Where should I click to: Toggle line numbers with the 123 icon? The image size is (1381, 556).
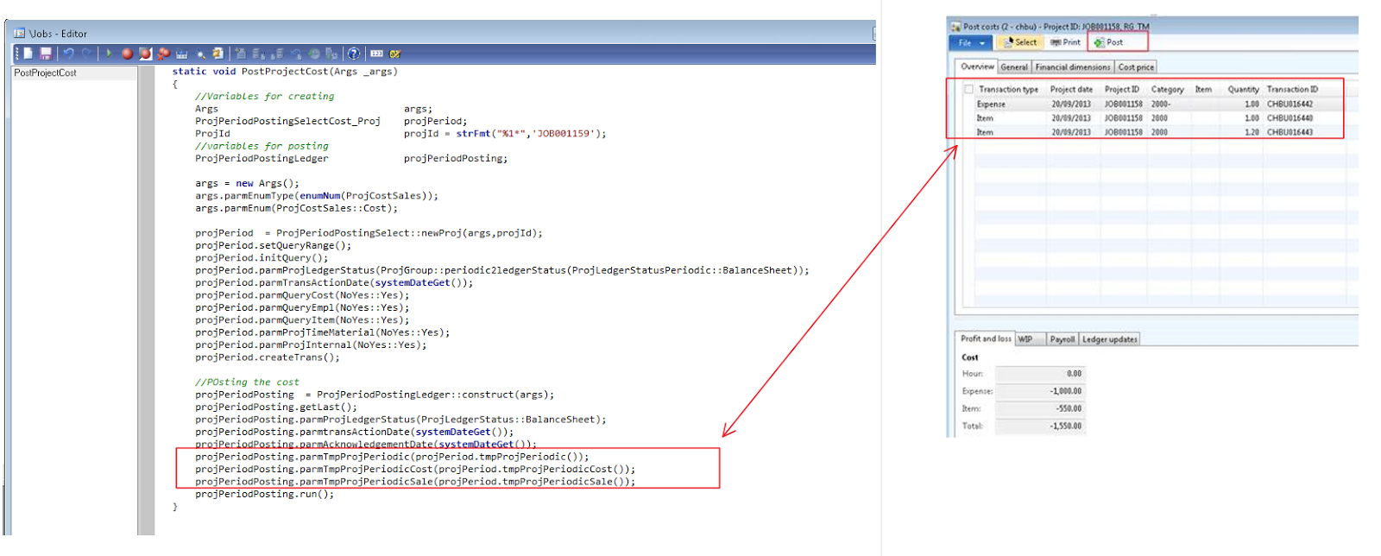pos(376,54)
